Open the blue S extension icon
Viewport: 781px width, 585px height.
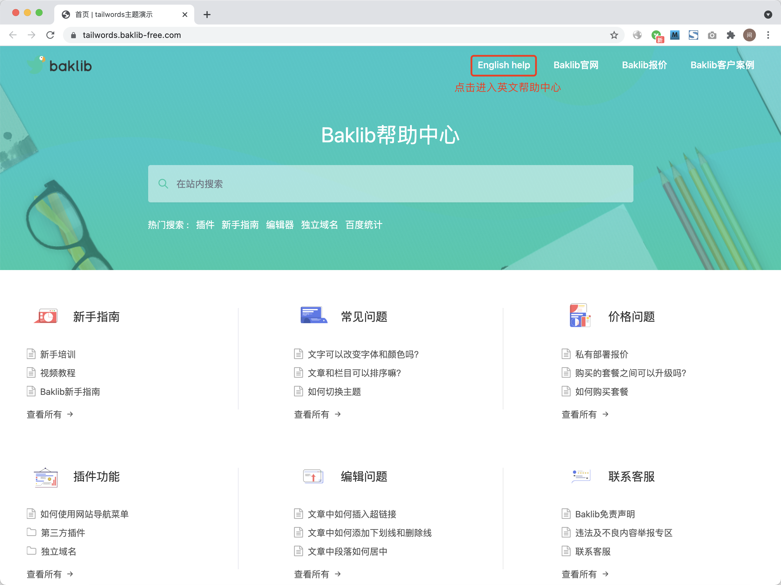point(694,35)
